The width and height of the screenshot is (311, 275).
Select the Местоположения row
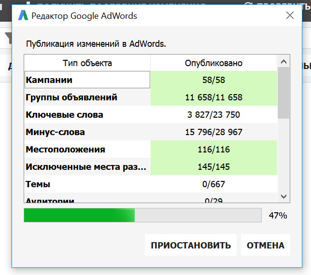tap(151, 149)
